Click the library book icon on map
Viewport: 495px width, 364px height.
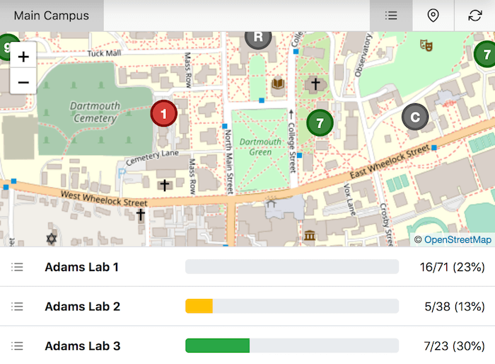[x=278, y=85]
